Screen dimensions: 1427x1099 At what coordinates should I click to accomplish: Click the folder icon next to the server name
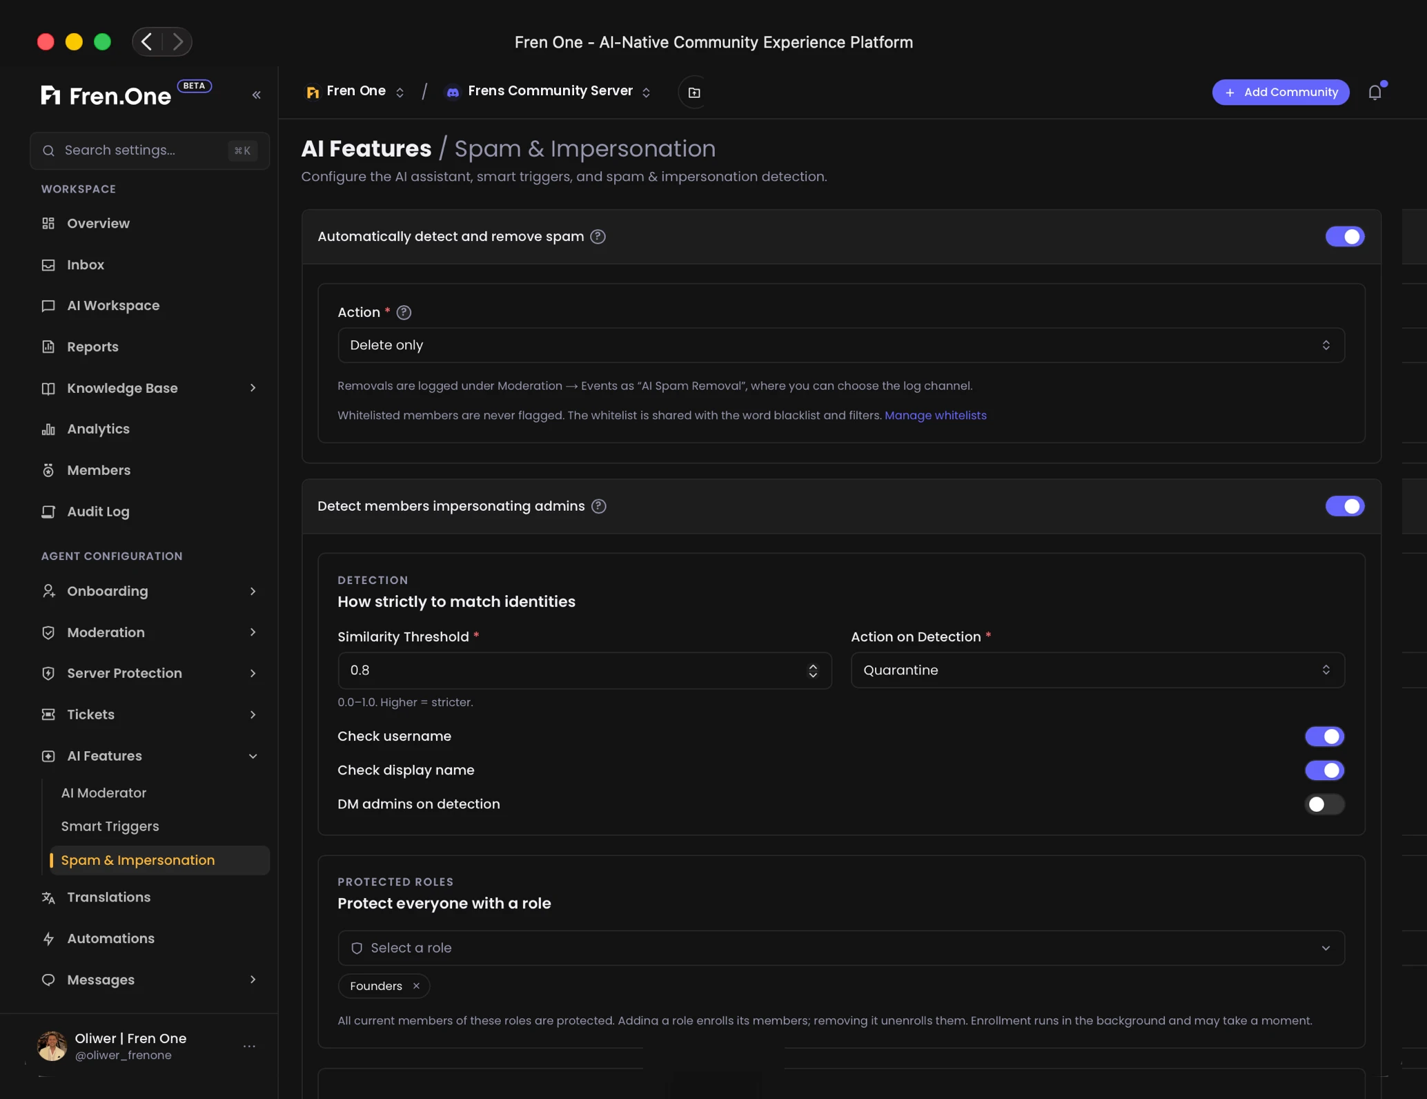[x=694, y=92]
